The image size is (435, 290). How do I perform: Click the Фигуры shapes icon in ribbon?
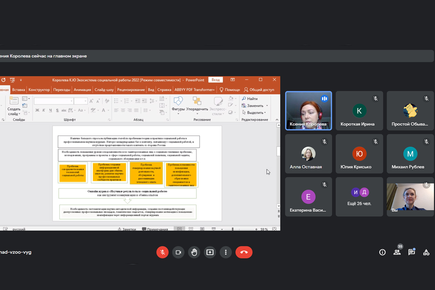(178, 103)
